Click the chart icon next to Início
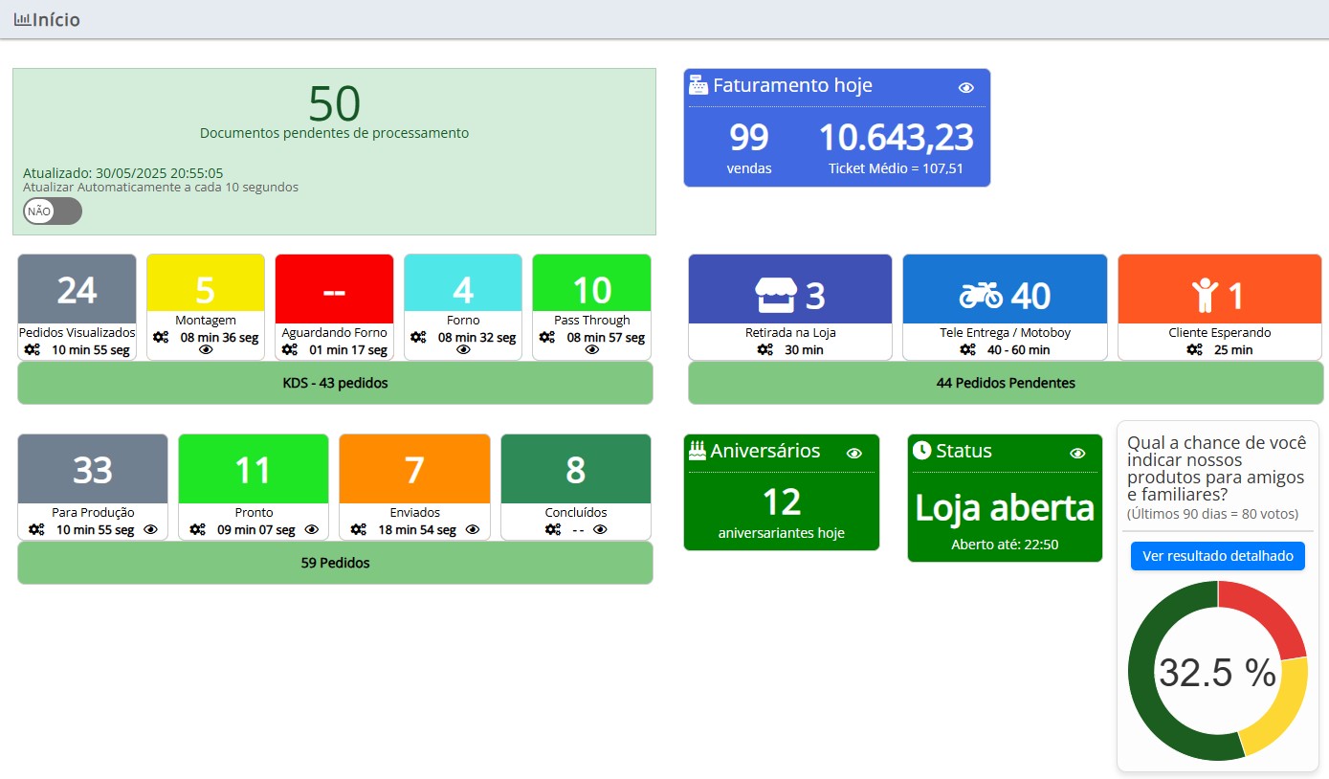This screenshot has height=779, width=1329. [22, 19]
